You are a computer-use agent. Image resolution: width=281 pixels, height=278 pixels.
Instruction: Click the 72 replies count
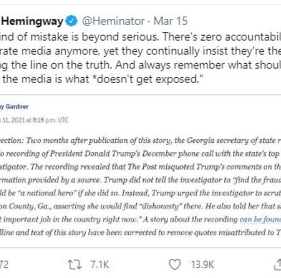6,264
